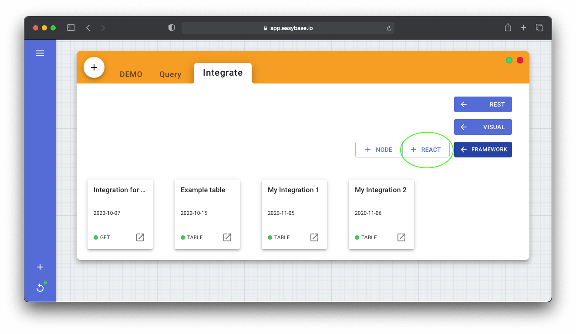Open the external link on Integration for card

tap(140, 237)
